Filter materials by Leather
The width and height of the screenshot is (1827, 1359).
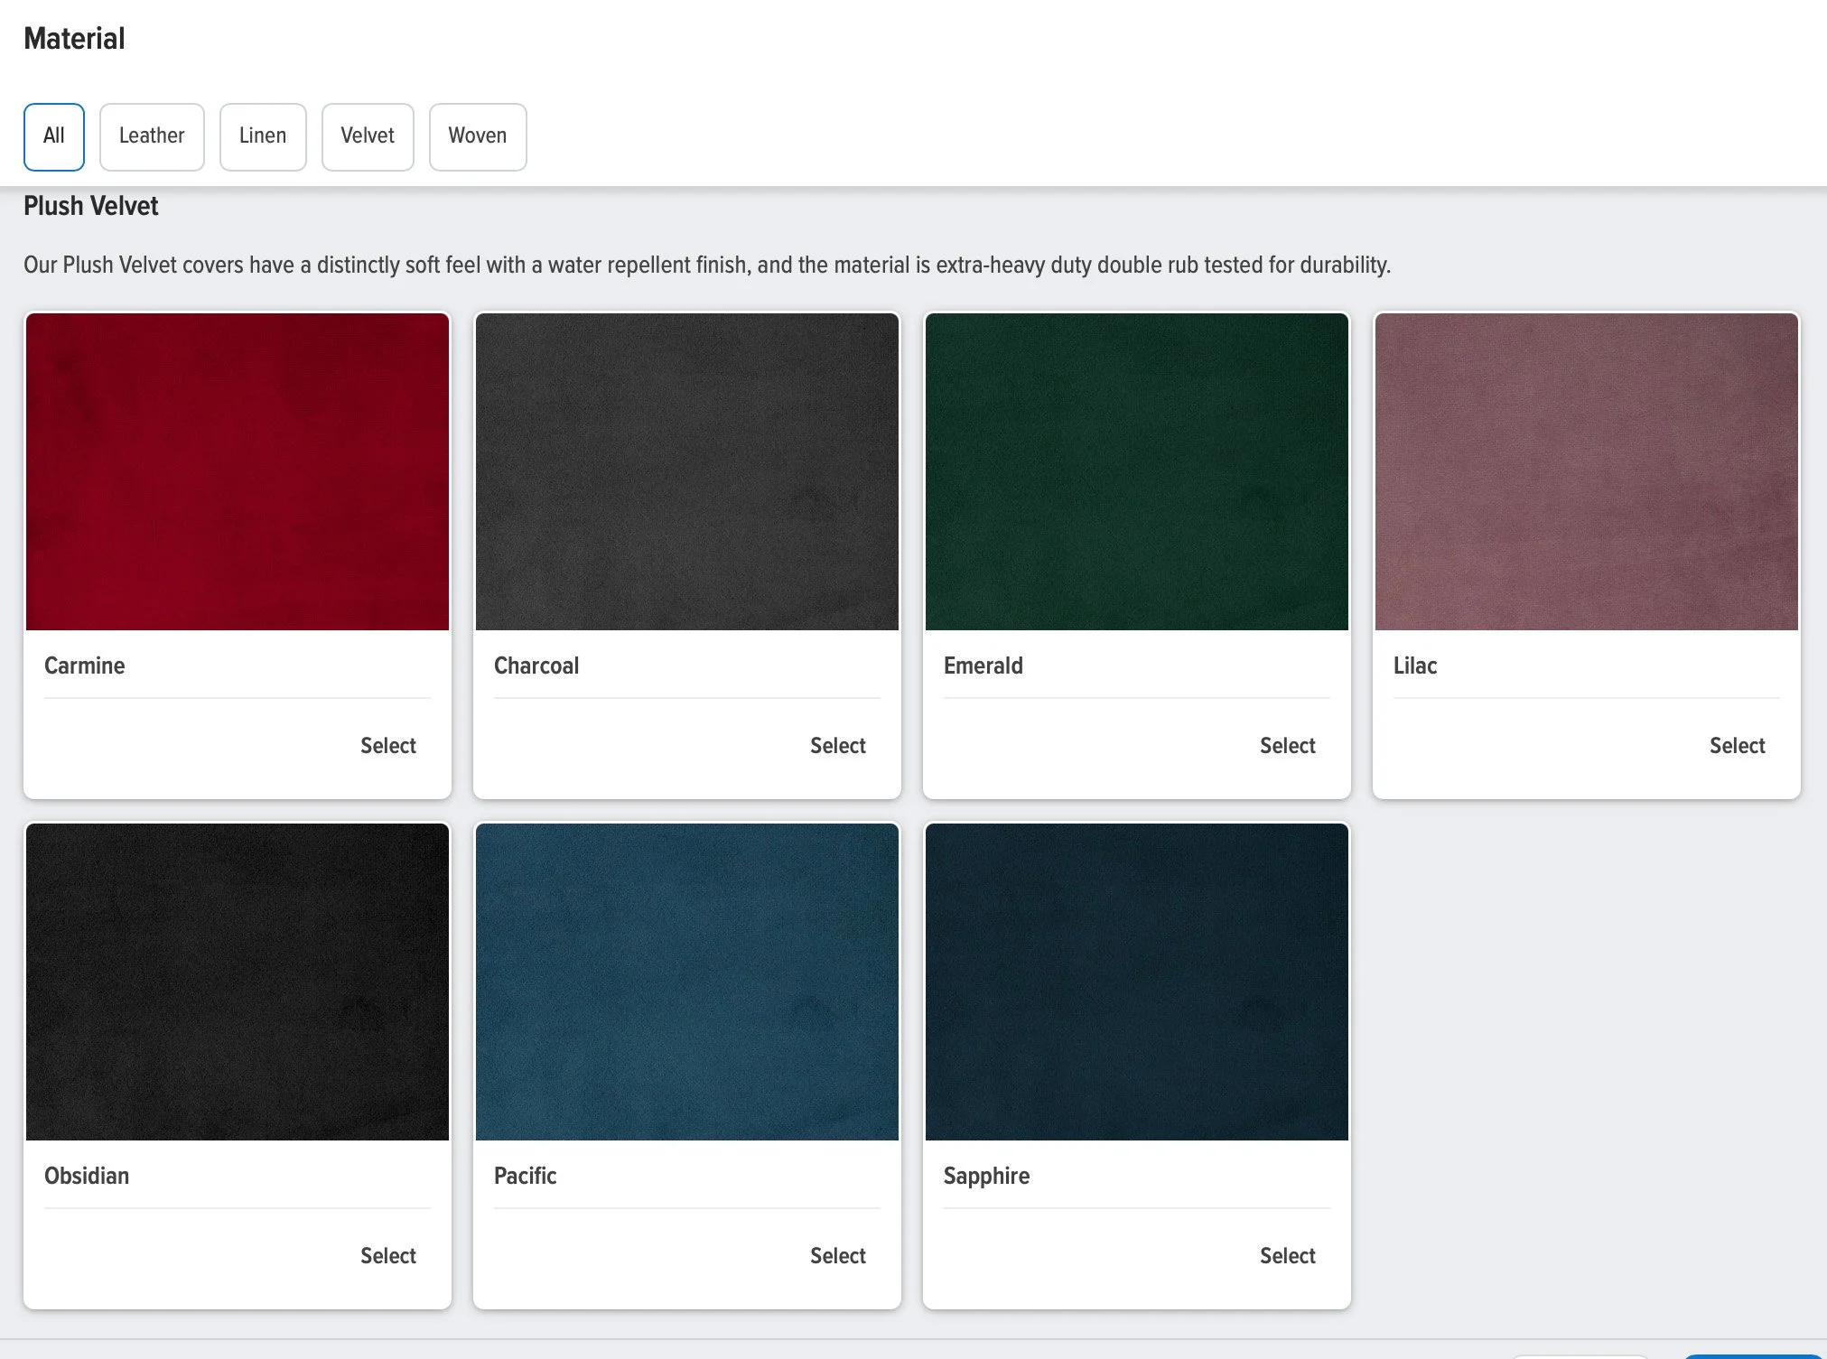click(x=152, y=136)
